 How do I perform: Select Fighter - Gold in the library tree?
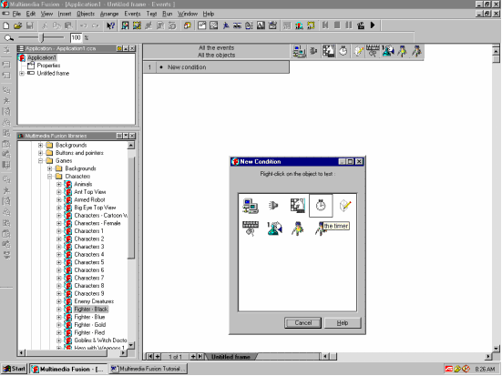(x=89, y=325)
